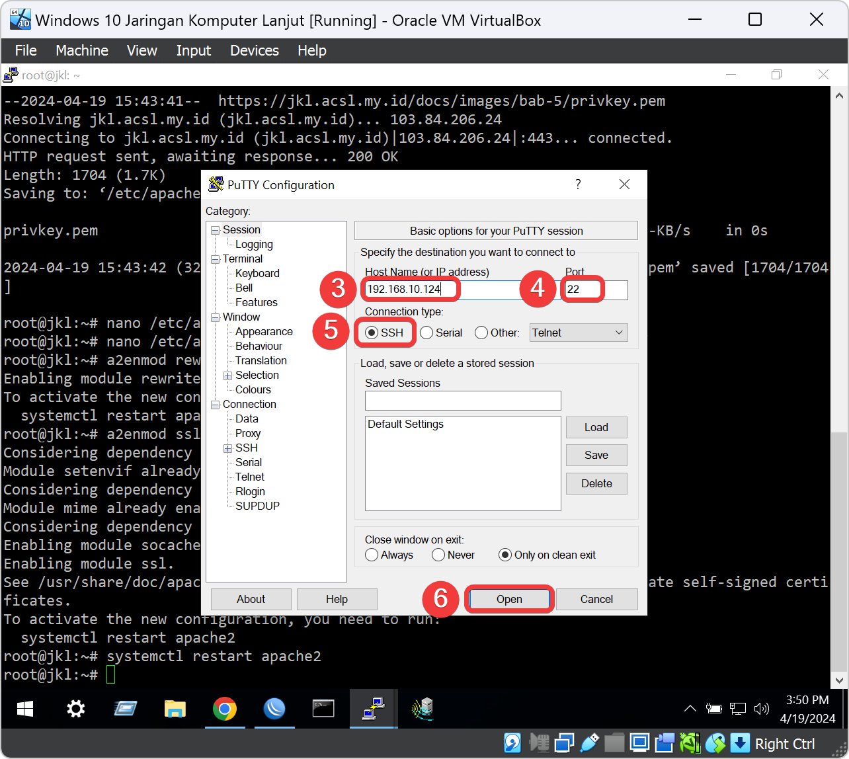Focus the Port field

coord(596,290)
